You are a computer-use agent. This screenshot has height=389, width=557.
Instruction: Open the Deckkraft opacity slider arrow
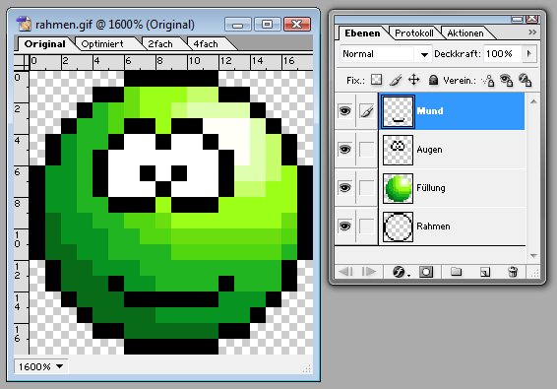pyautogui.click(x=528, y=54)
